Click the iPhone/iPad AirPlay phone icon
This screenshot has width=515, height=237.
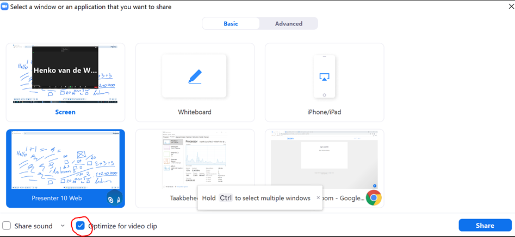pyautogui.click(x=324, y=76)
